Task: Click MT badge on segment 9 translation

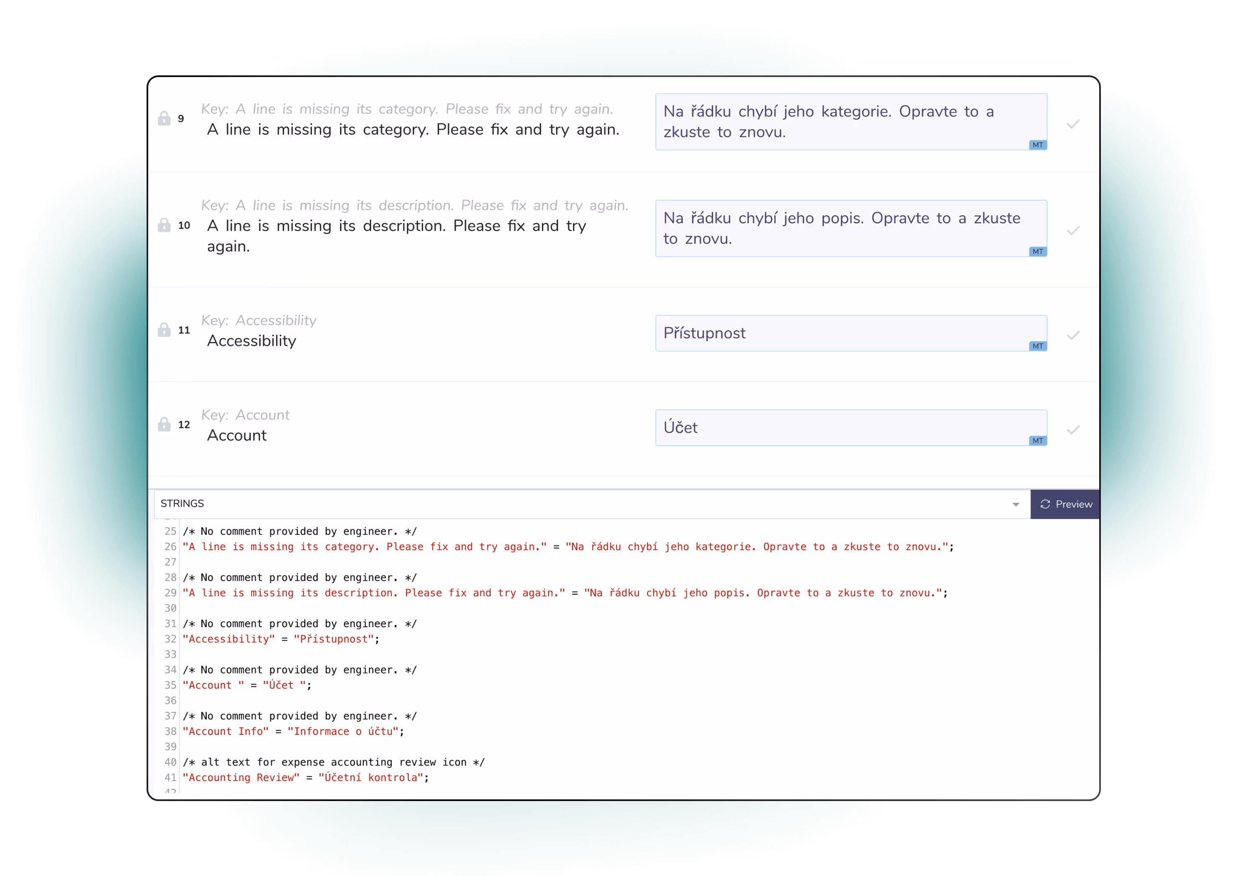Action: pos(1037,144)
